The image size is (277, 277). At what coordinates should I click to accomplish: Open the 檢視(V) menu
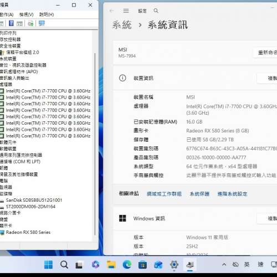click(x=27, y=14)
